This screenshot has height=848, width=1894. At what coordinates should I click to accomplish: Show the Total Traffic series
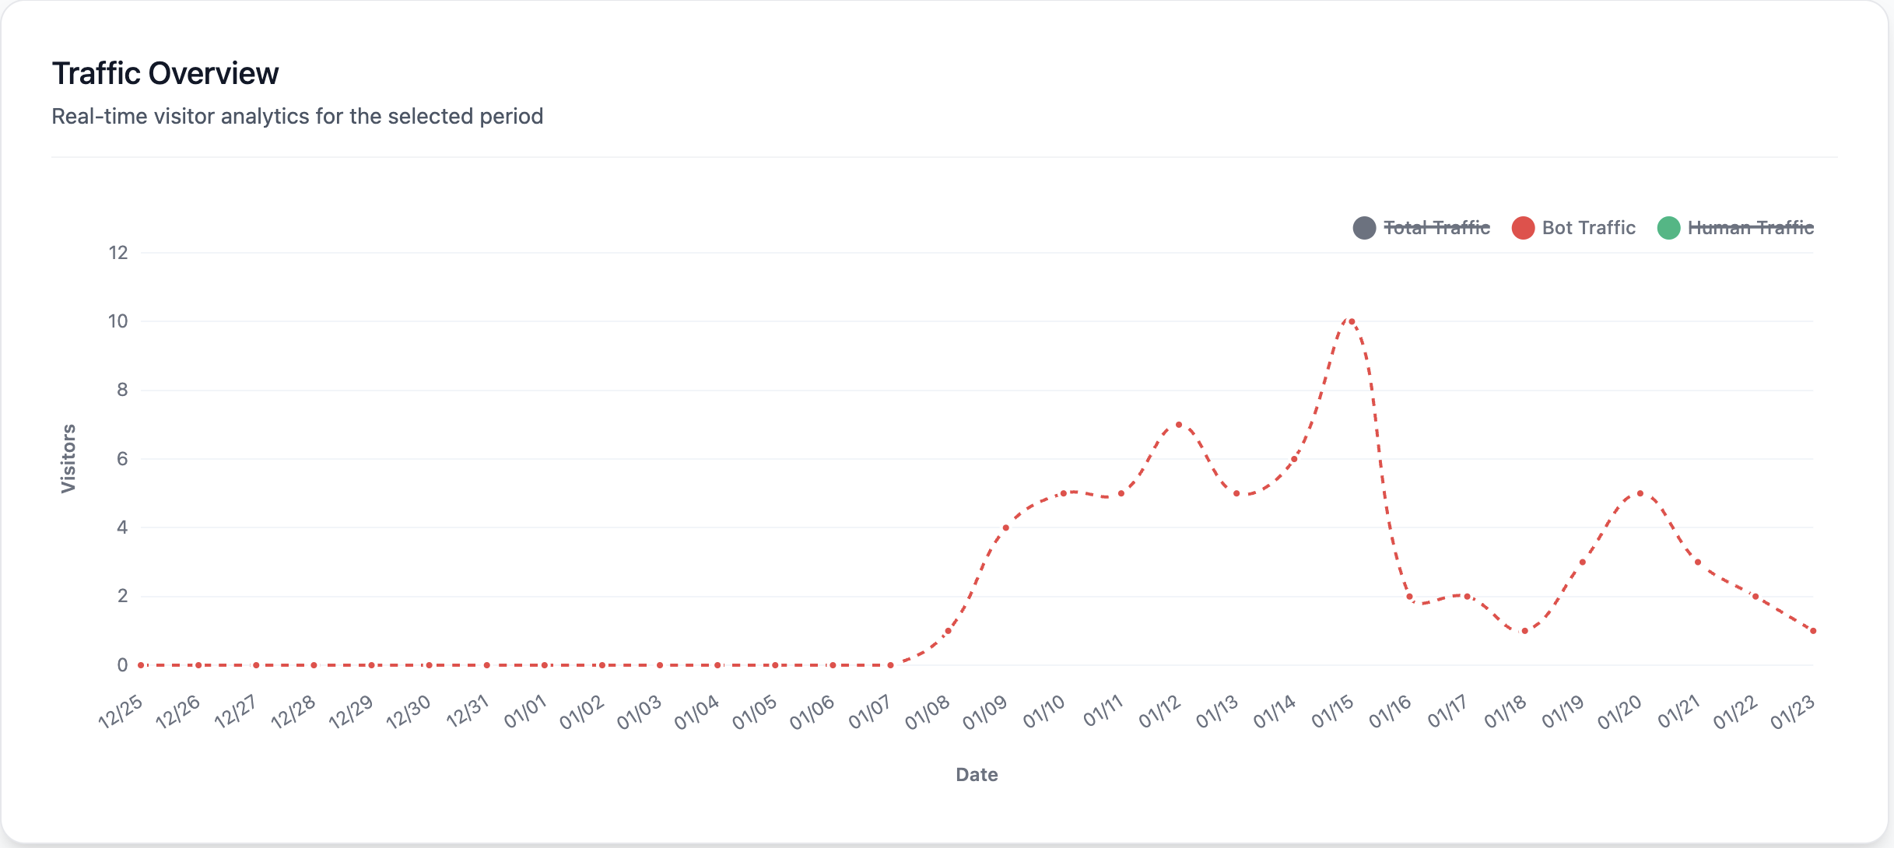[x=1436, y=228]
